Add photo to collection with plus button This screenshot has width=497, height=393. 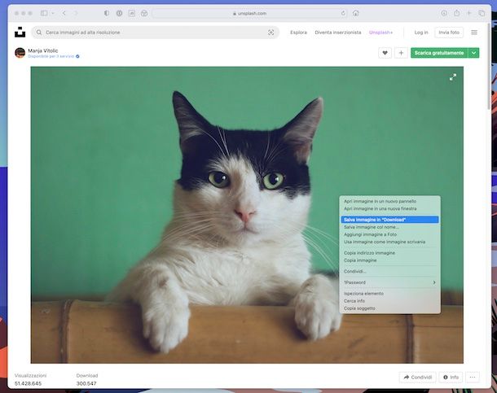(401, 53)
